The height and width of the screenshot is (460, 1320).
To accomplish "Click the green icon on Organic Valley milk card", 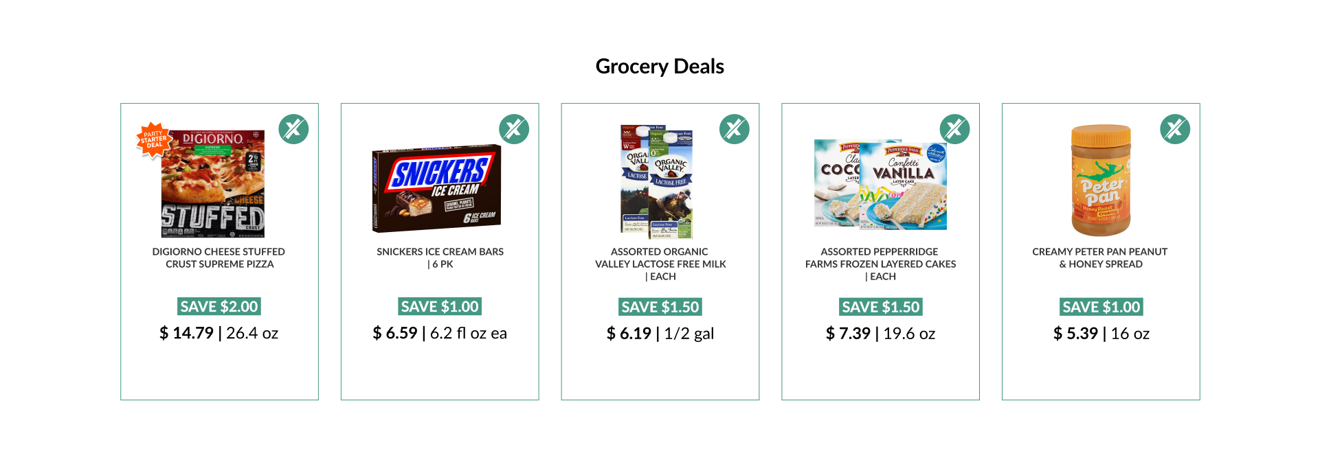I will coord(735,129).
